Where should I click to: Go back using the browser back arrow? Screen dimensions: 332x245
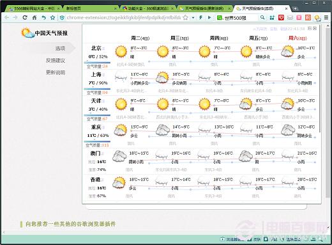coord(6,17)
